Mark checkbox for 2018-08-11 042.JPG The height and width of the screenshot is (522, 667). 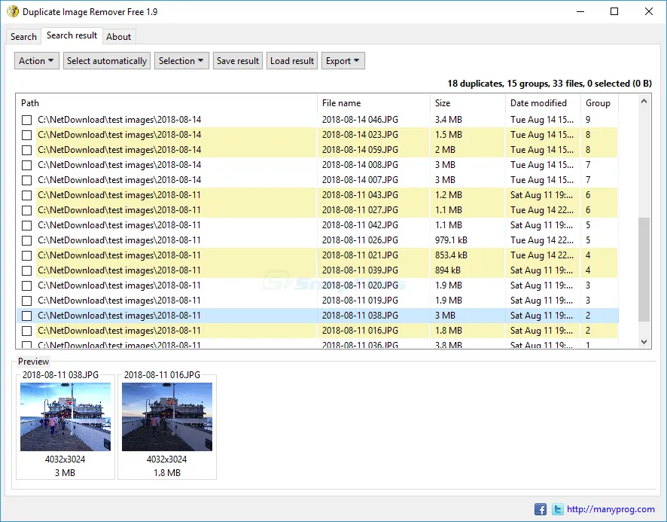coord(27,226)
